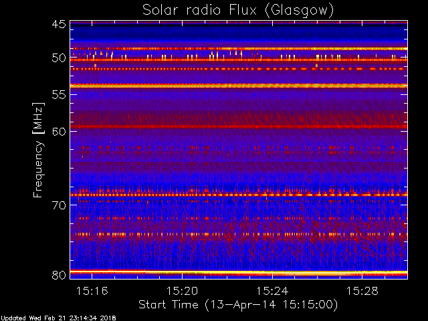The width and height of the screenshot is (428, 321).
Task: Click the 'Start Time' x-axis label
Action: point(237,304)
